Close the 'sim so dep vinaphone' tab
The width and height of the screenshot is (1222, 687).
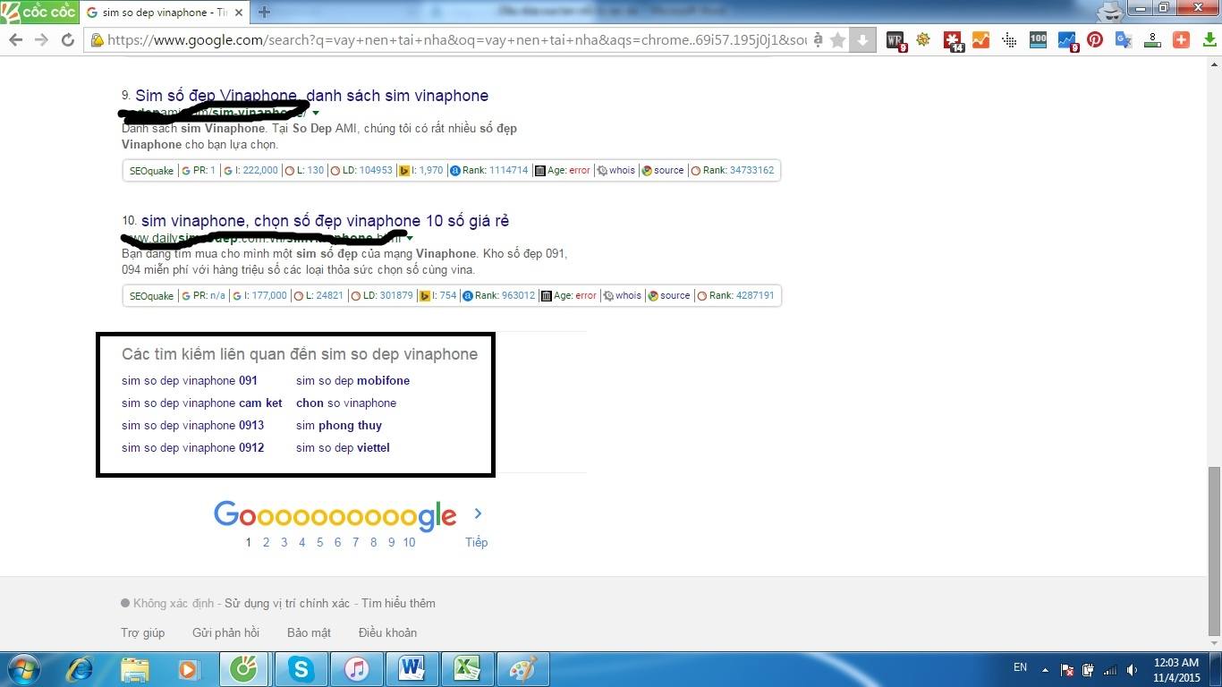click(x=241, y=13)
